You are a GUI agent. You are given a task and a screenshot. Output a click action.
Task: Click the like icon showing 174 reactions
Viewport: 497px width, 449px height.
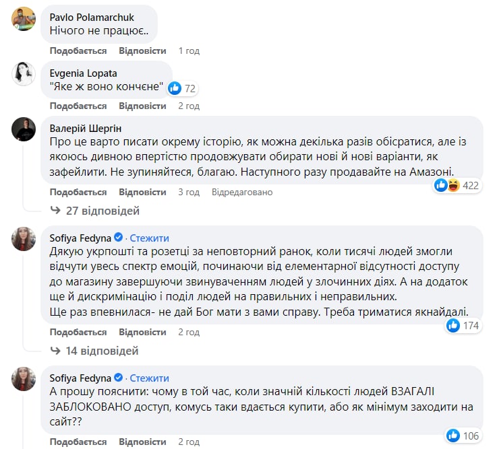(453, 326)
